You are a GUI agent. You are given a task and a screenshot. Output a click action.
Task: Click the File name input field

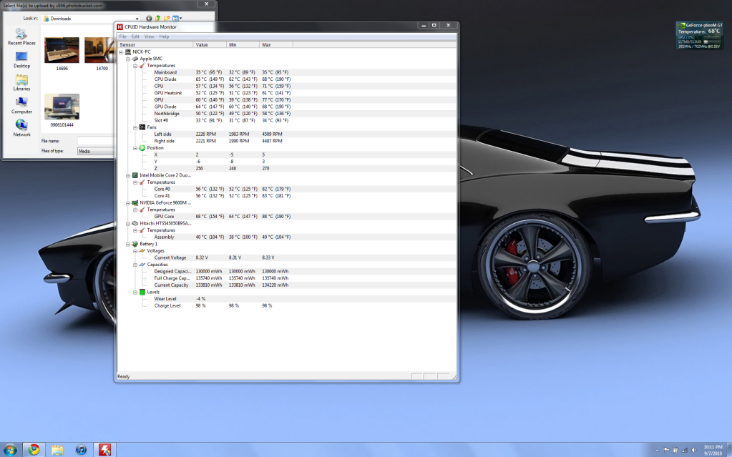(96, 141)
